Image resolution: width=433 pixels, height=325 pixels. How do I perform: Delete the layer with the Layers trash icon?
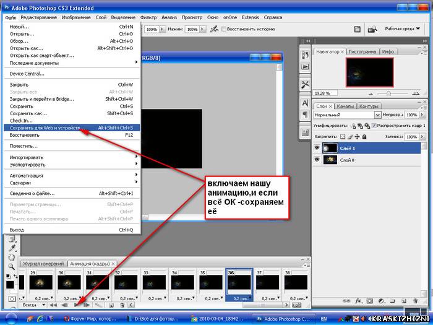tap(415, 301)
